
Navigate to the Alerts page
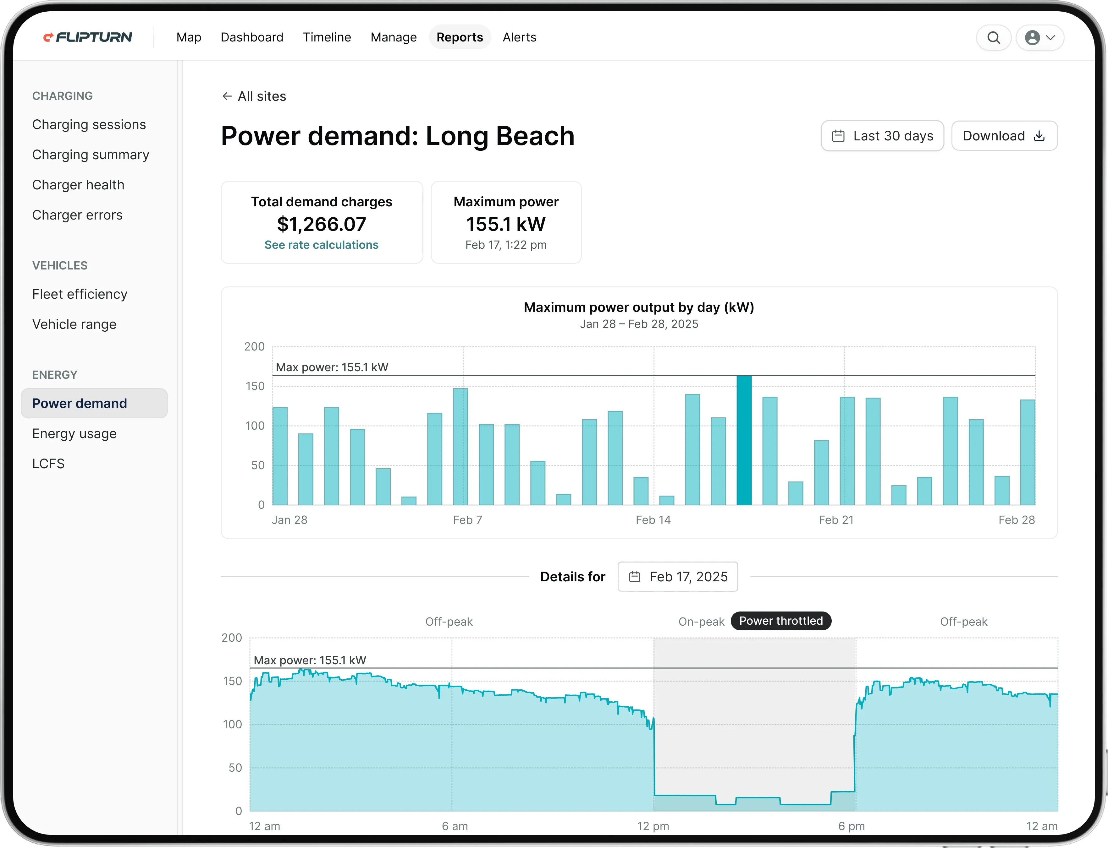click(x=519, y=37)
